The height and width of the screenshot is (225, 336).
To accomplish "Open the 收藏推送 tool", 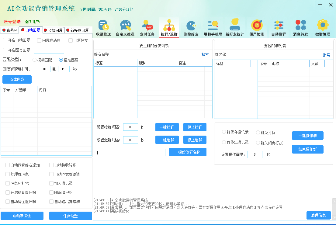I will point(103,28).
